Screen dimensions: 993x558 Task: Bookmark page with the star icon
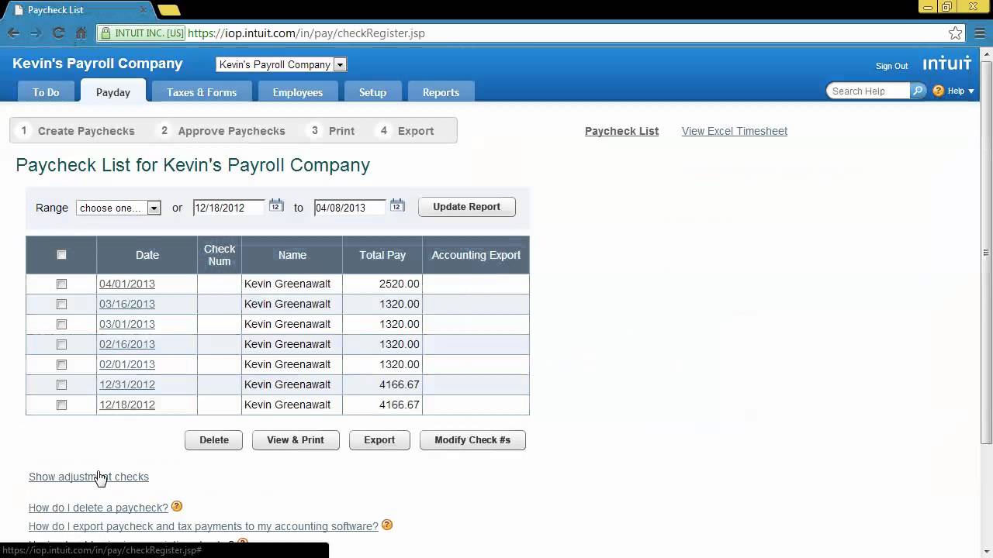(956, 33)
